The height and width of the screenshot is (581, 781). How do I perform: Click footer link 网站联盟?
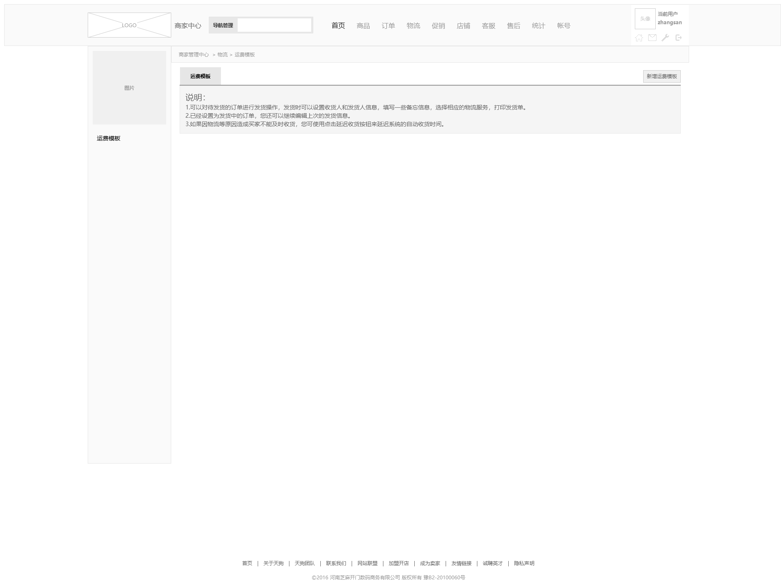[x=368, y=563]
